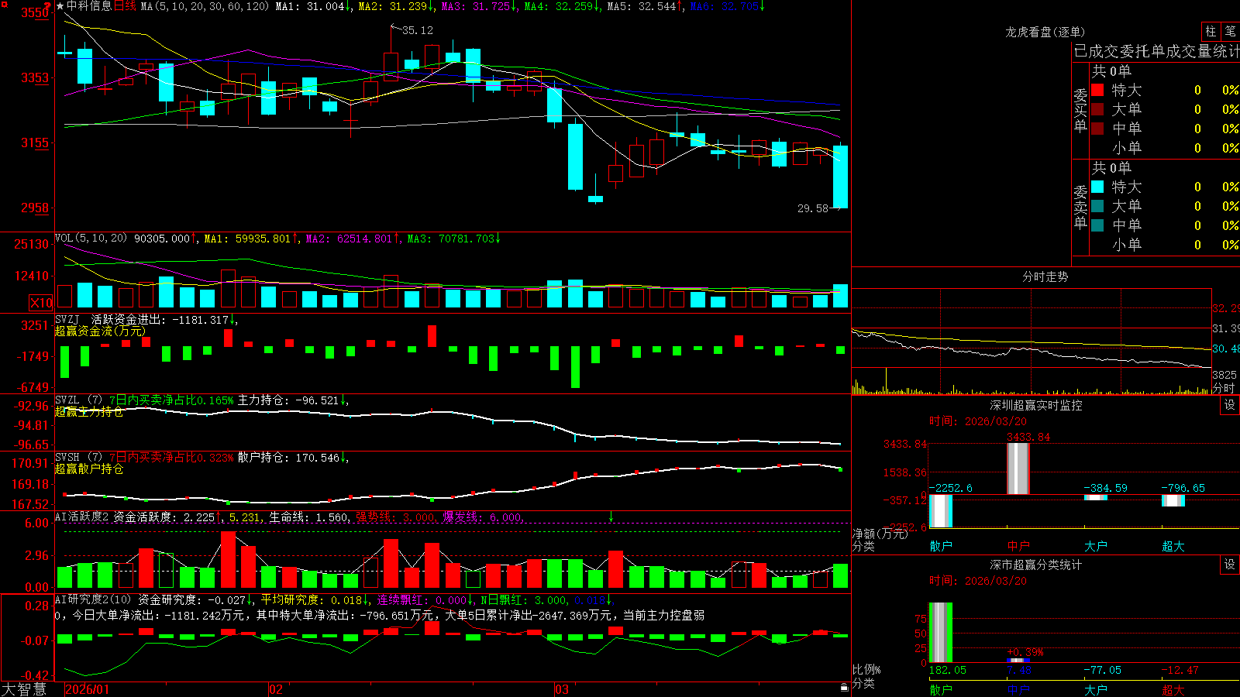Image resolution: width=1240 pixels, height=697 pixels.
Task: Click the teal 中单 sell-order swatch
Action: pyautogui.click(x=1097, y=225)
